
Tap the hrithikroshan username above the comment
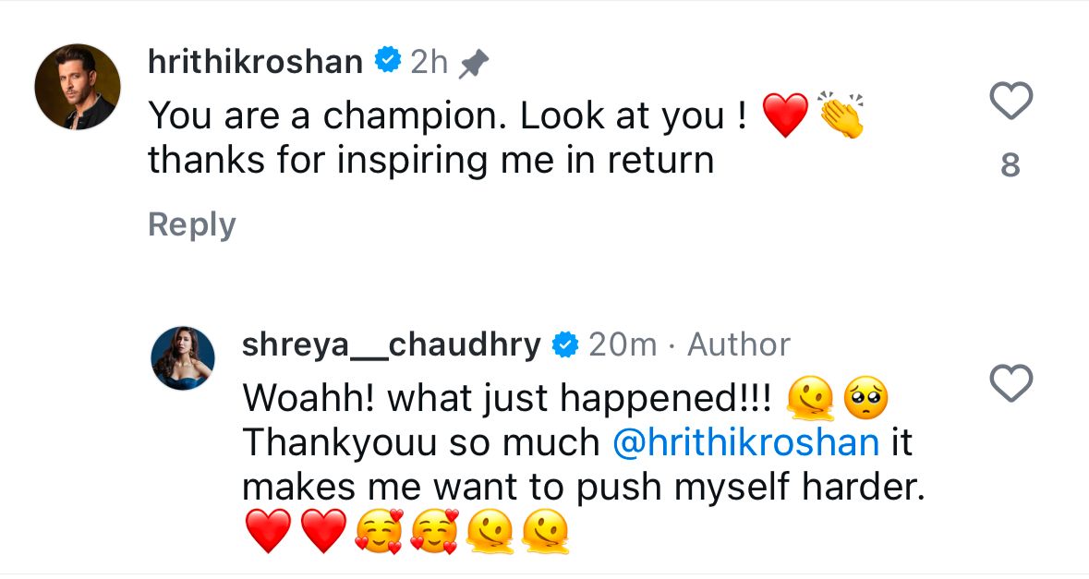[x=255, y=62]
